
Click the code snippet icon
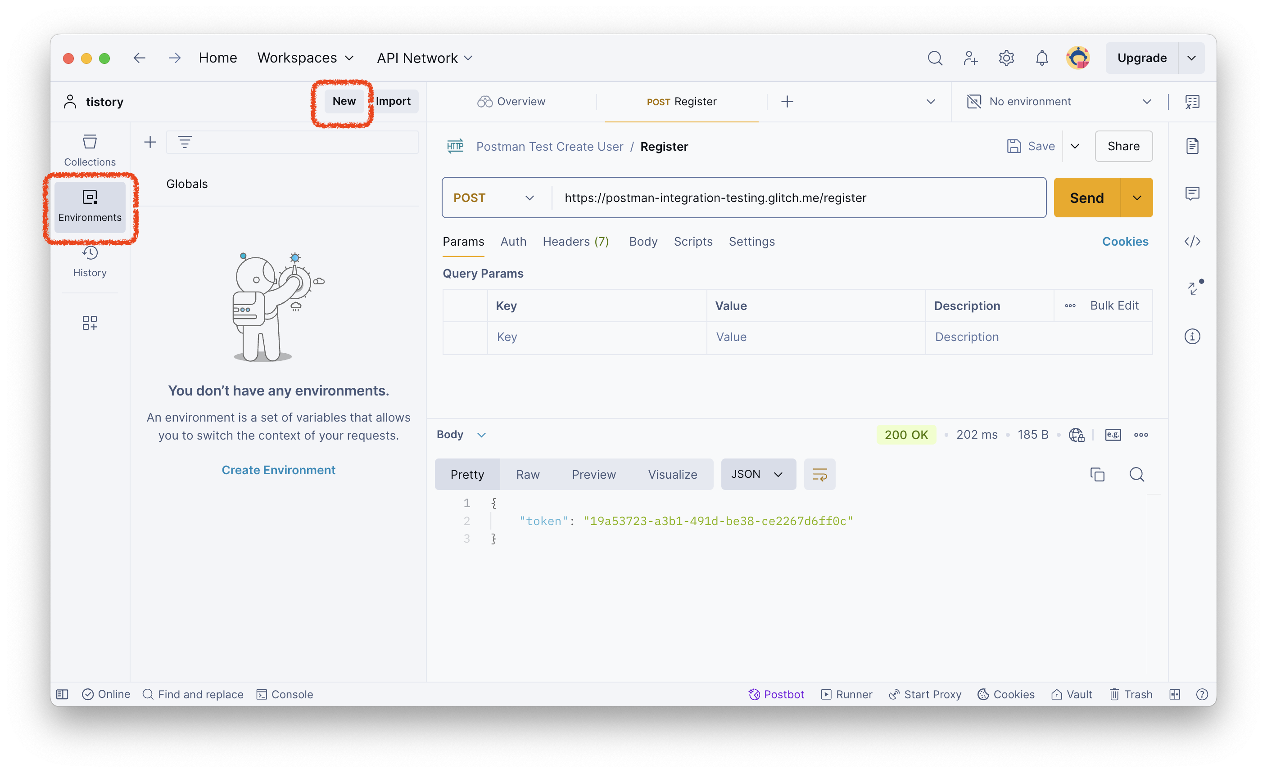tap(1192, 242)
